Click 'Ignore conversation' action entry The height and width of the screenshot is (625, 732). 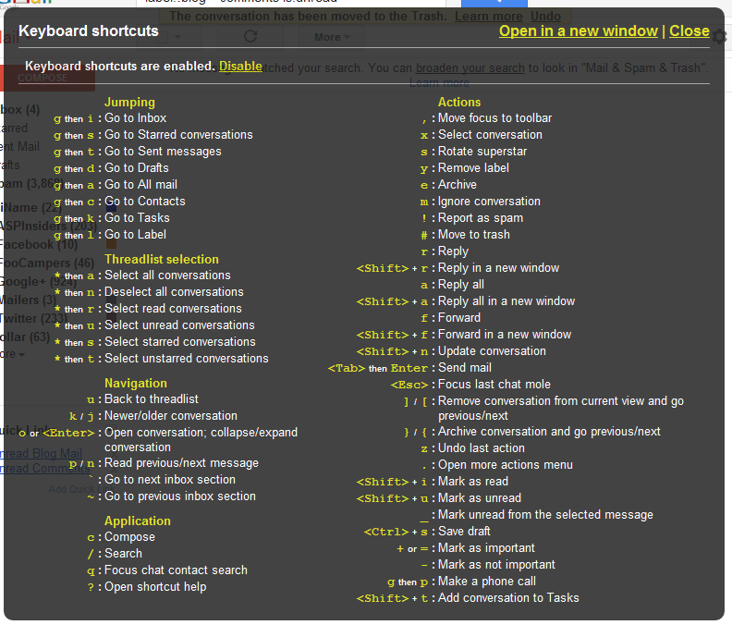click(489, 202)
